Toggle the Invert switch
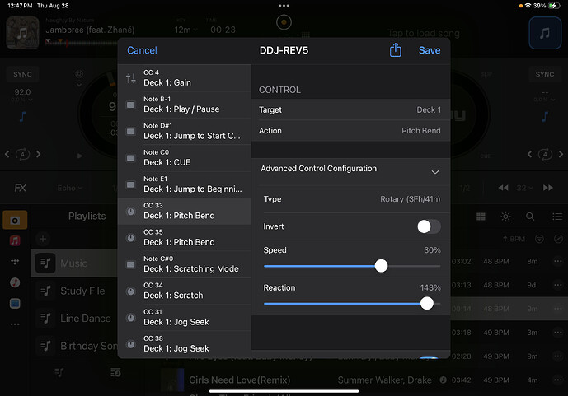568x396 pixels. 429,226
